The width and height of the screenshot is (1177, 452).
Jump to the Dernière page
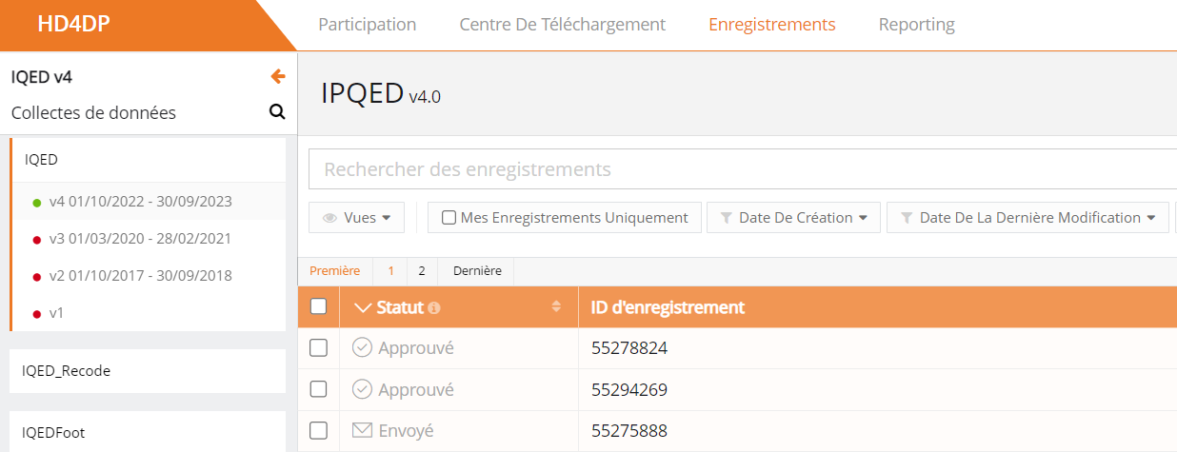pyautogui.click(x=477, y=271)
